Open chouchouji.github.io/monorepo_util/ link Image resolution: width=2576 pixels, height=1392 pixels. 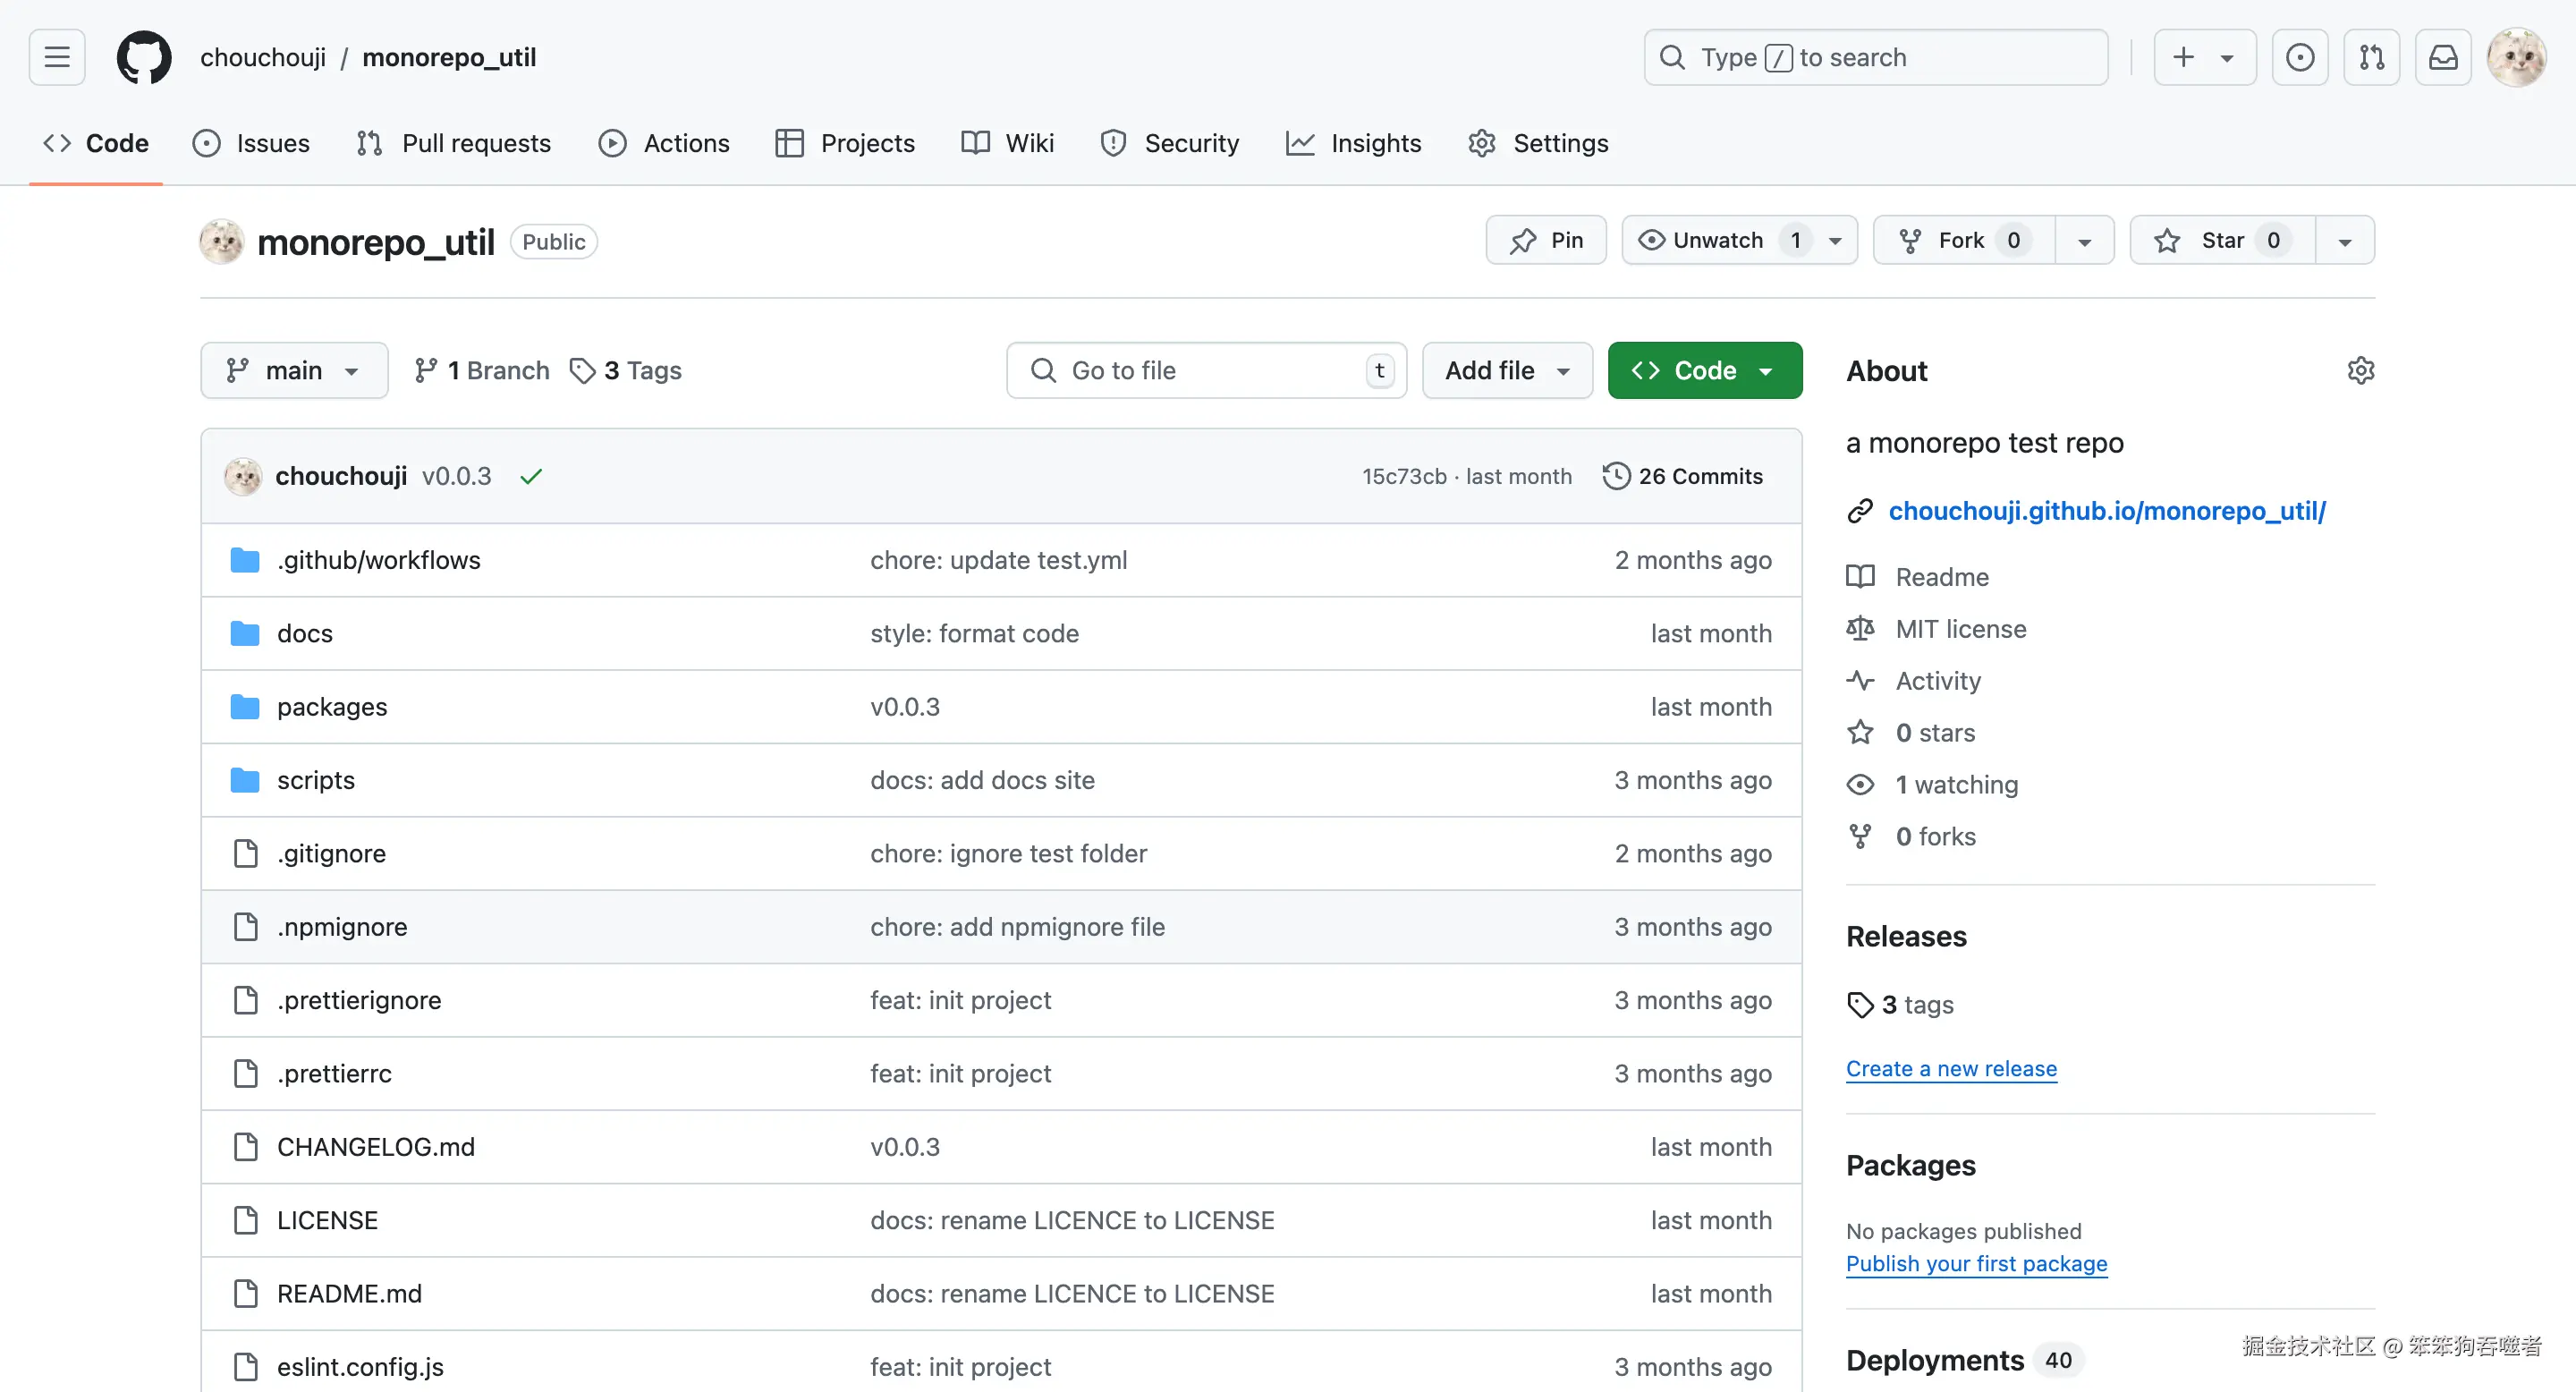[2106, 511]
